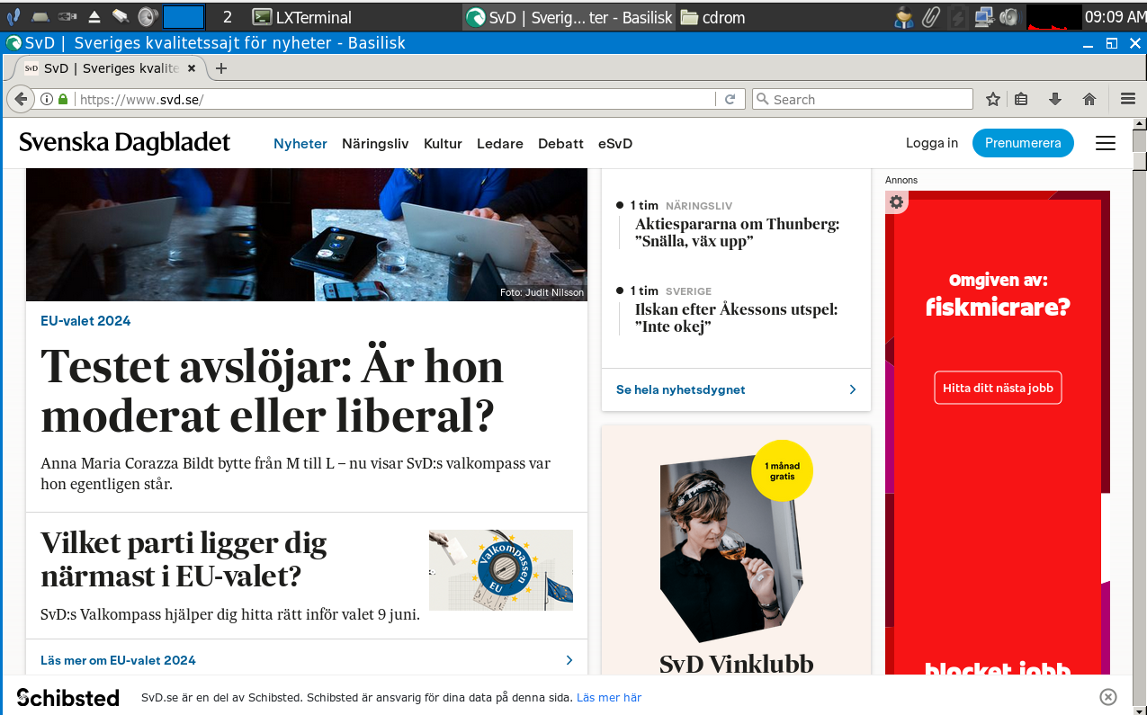Select the SvD tab in tab strip
This screenshot has height=715, width=1147.
click(x=110, y=68)
